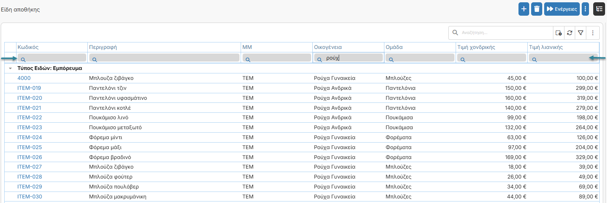Image resolution: width=607 pixels, height=203 pixels.
Task: Sort by the Τιμή λιανικής column header
Action: pos(563,47)
